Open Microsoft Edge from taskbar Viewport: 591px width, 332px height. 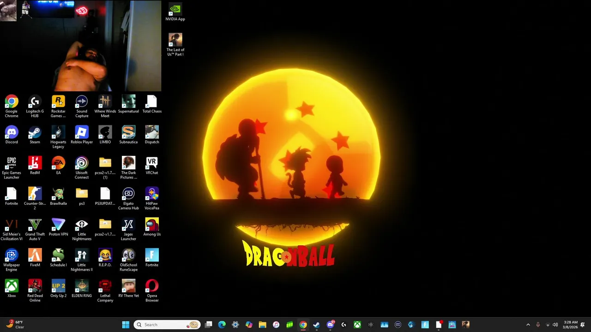pyautogui.click(x=222, y=325)
